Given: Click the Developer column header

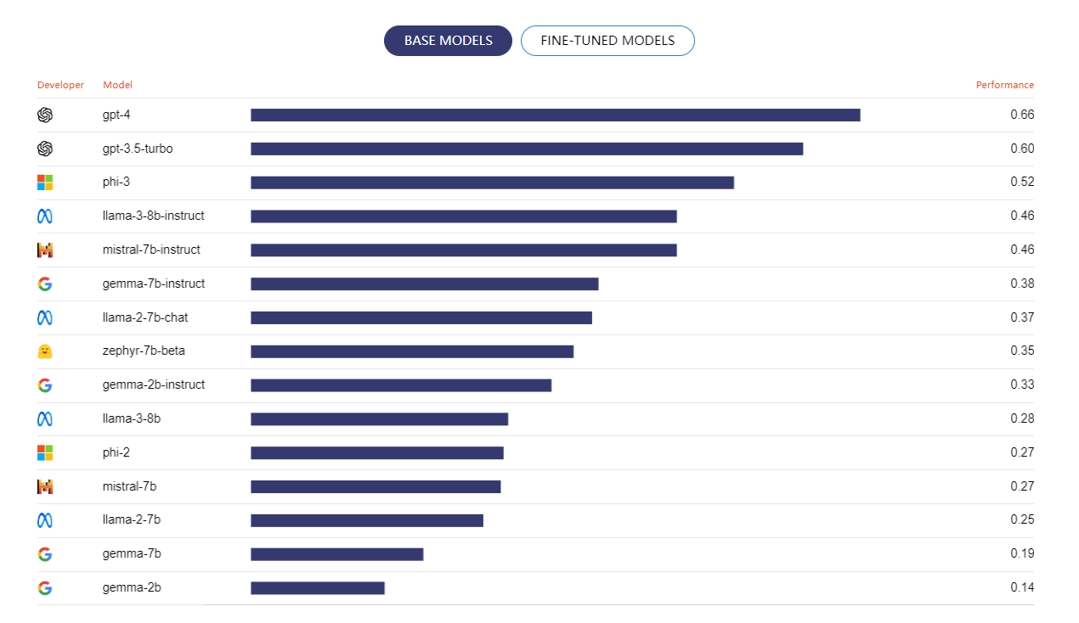Looking at the screenshot, I should (x=60, y=85).
